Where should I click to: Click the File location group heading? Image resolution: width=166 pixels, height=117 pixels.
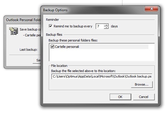tap(59, 66)
